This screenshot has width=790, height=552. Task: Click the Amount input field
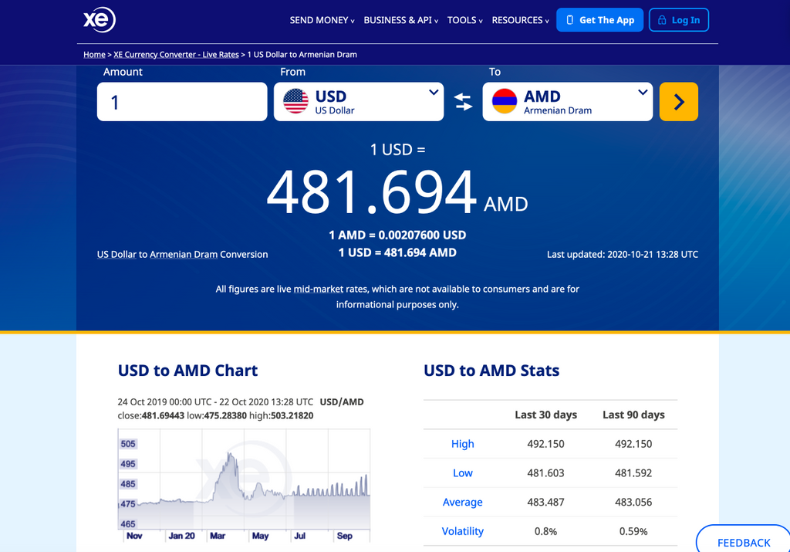coord(182,102)
